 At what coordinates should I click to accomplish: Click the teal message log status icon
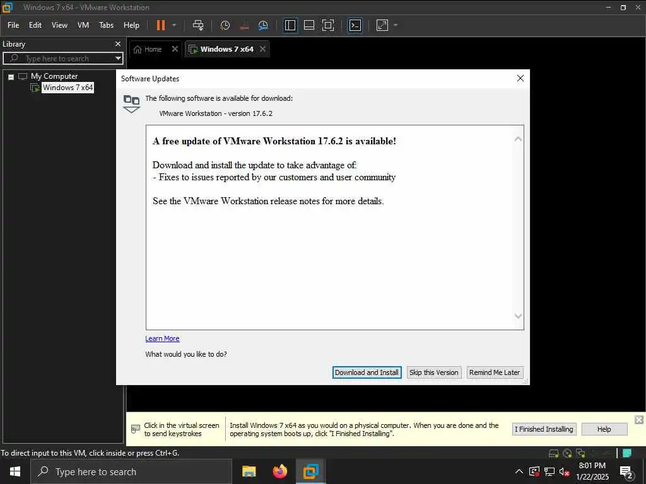627,453
